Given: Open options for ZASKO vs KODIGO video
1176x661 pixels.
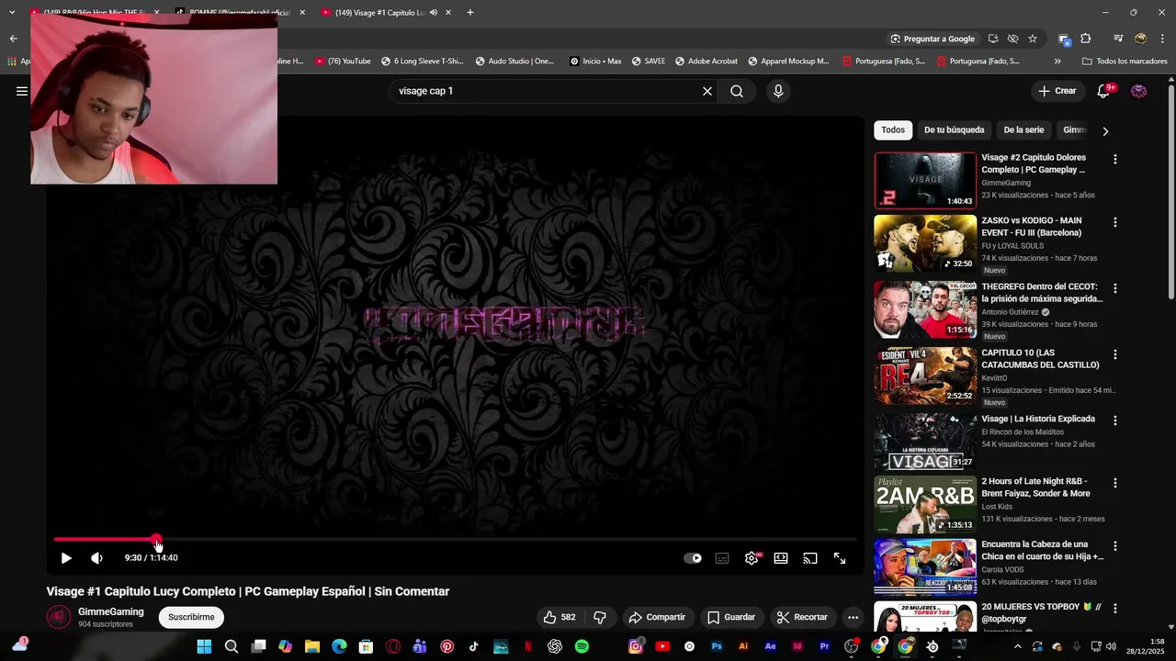Looking at the screenshot, I should point(1115,222).
